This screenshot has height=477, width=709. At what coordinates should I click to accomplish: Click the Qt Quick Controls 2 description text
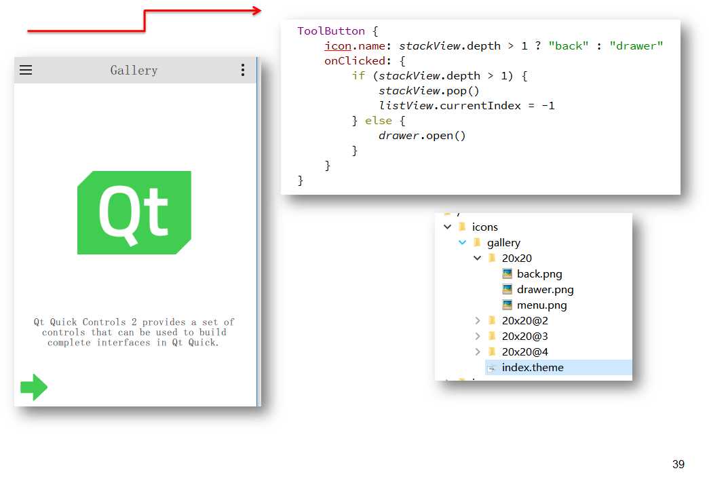click(x=134, y=332)
